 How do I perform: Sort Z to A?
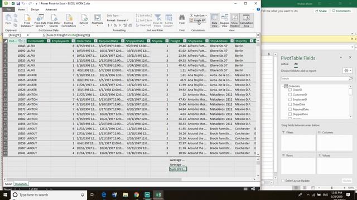click(143, 20)
